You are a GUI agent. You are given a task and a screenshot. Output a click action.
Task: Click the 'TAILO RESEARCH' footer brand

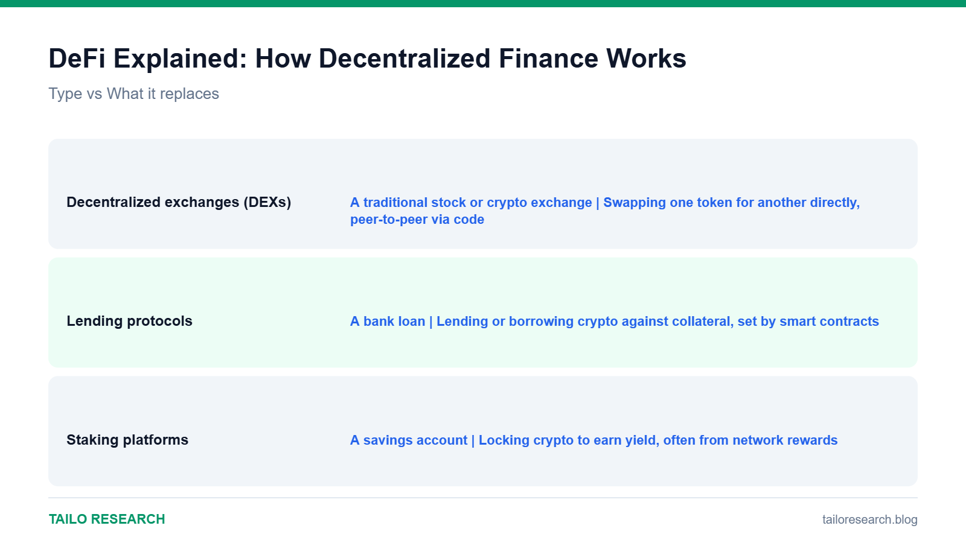tap(107, 519)
